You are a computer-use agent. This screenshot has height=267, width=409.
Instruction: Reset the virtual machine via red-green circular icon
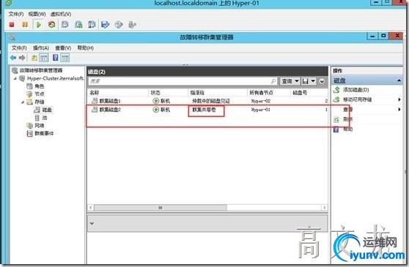[51, 24]
